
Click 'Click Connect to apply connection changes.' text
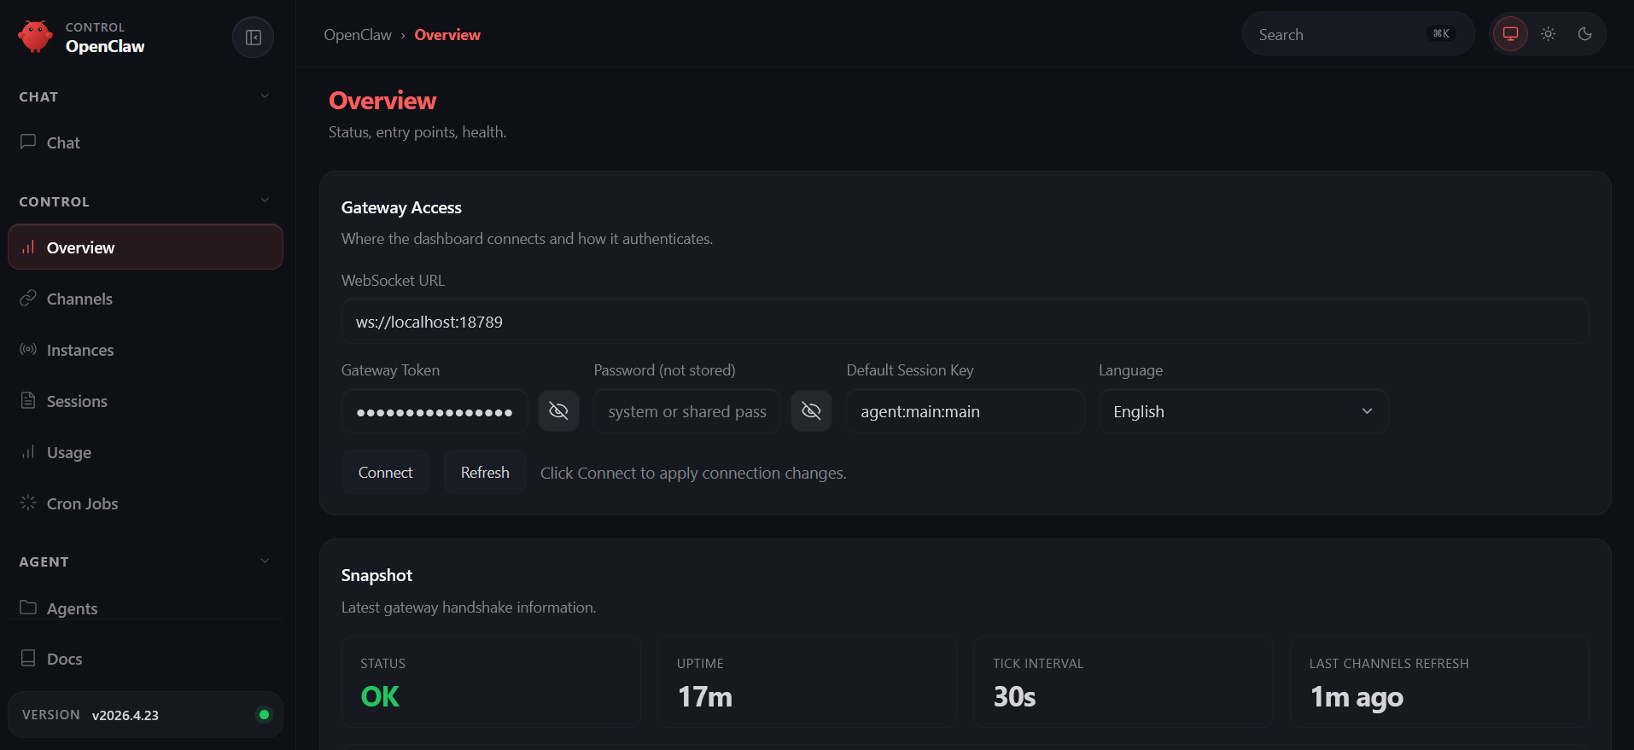coord(693,473)
